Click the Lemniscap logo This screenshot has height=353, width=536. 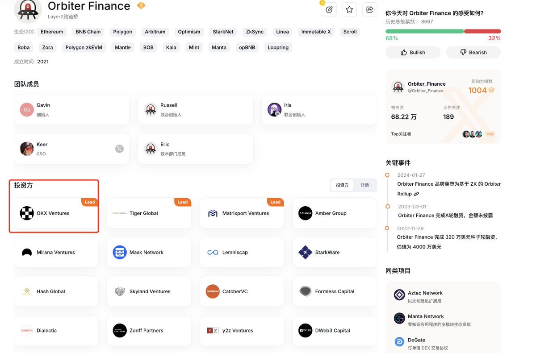click(213, 253)
